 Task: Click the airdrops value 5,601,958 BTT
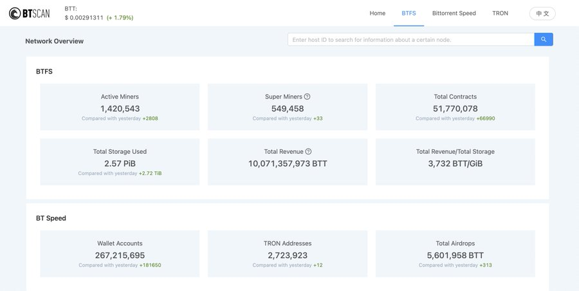pyautogui.click(x=455, y=256)
